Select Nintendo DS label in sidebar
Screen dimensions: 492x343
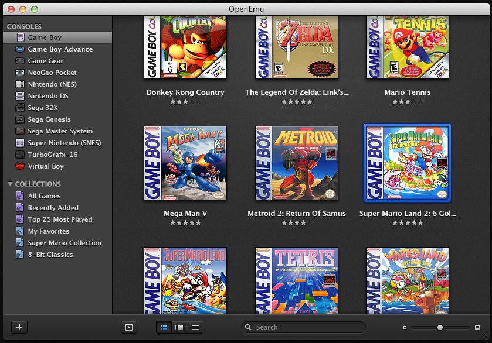click(48, 96)
